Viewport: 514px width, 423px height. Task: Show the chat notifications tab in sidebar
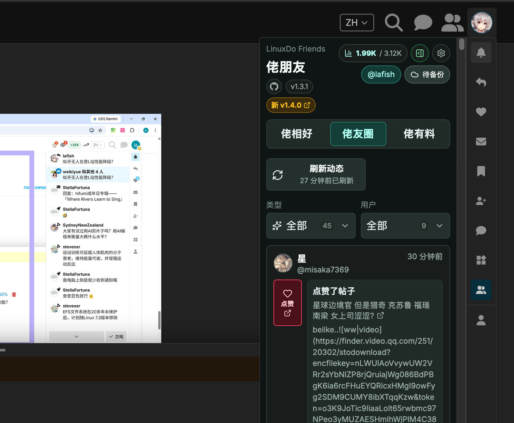[481, 231]
